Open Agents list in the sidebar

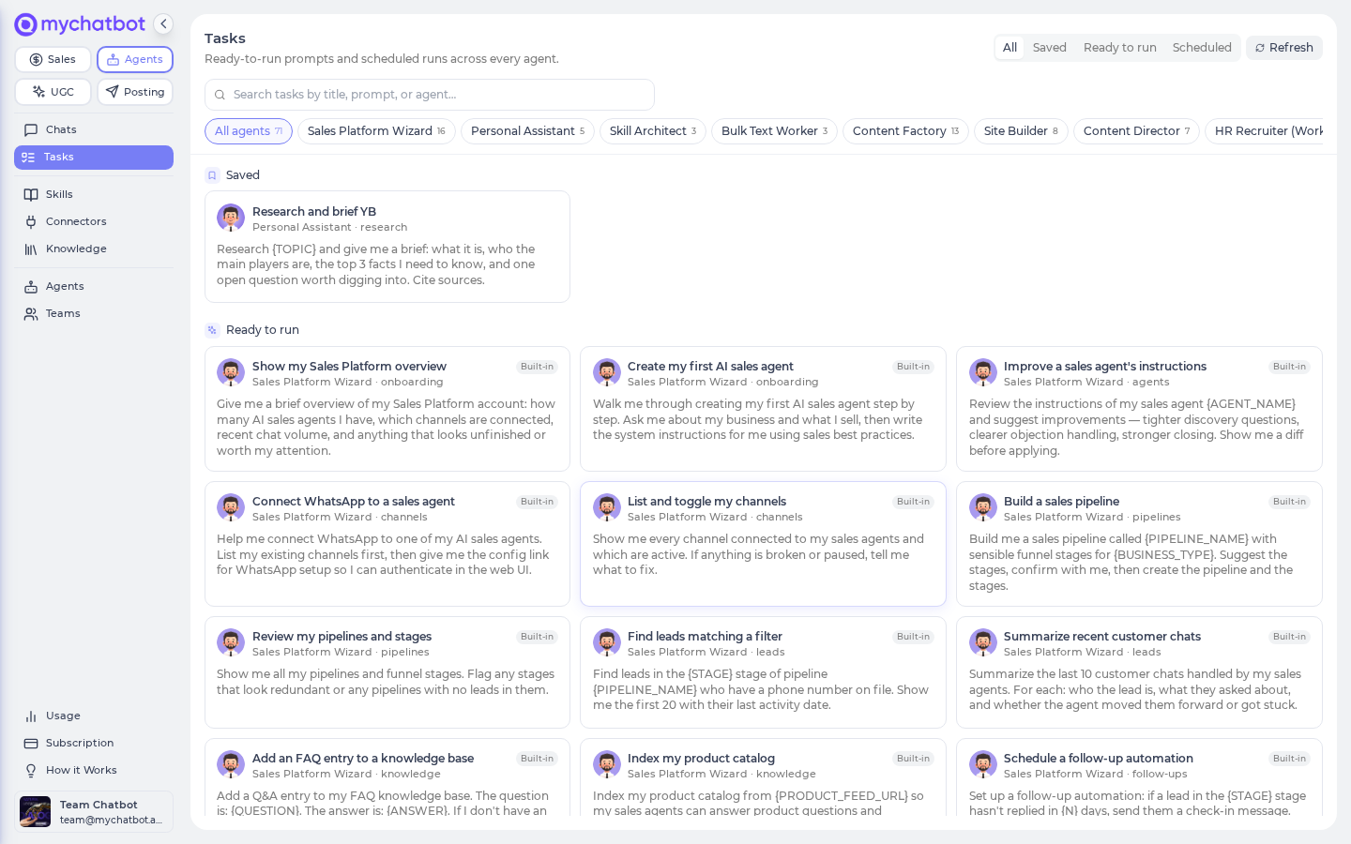pyautogui.click(x=94, y=286)
